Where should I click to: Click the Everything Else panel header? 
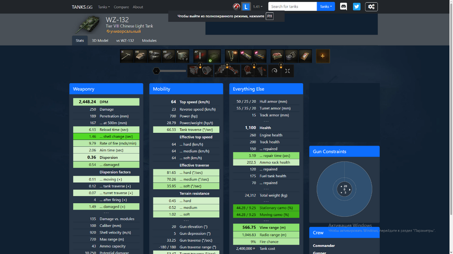(x=266, y=89)
